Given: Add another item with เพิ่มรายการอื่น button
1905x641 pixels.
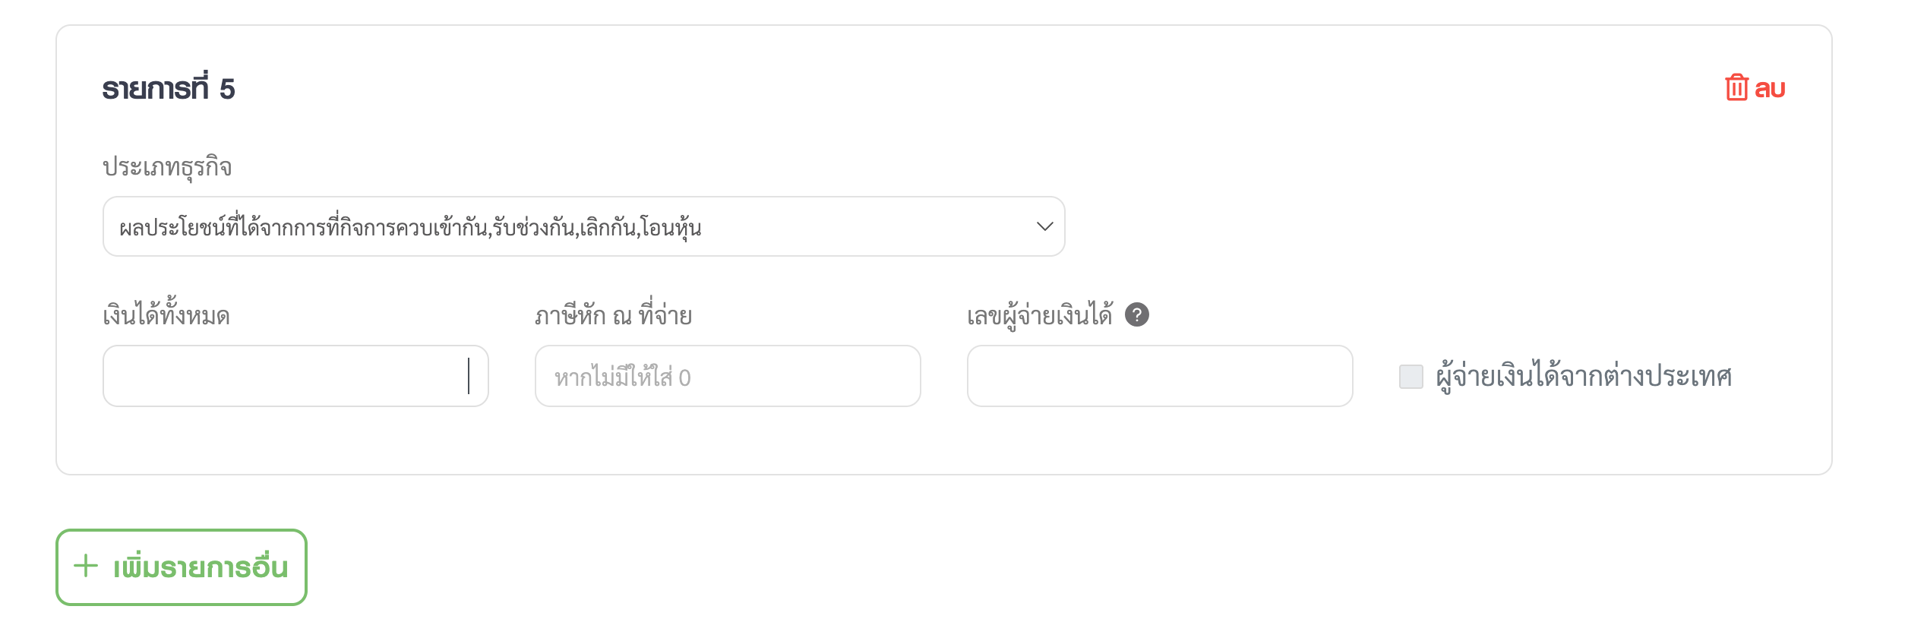Looking at the screenshot, I should (x=182, y=567).
